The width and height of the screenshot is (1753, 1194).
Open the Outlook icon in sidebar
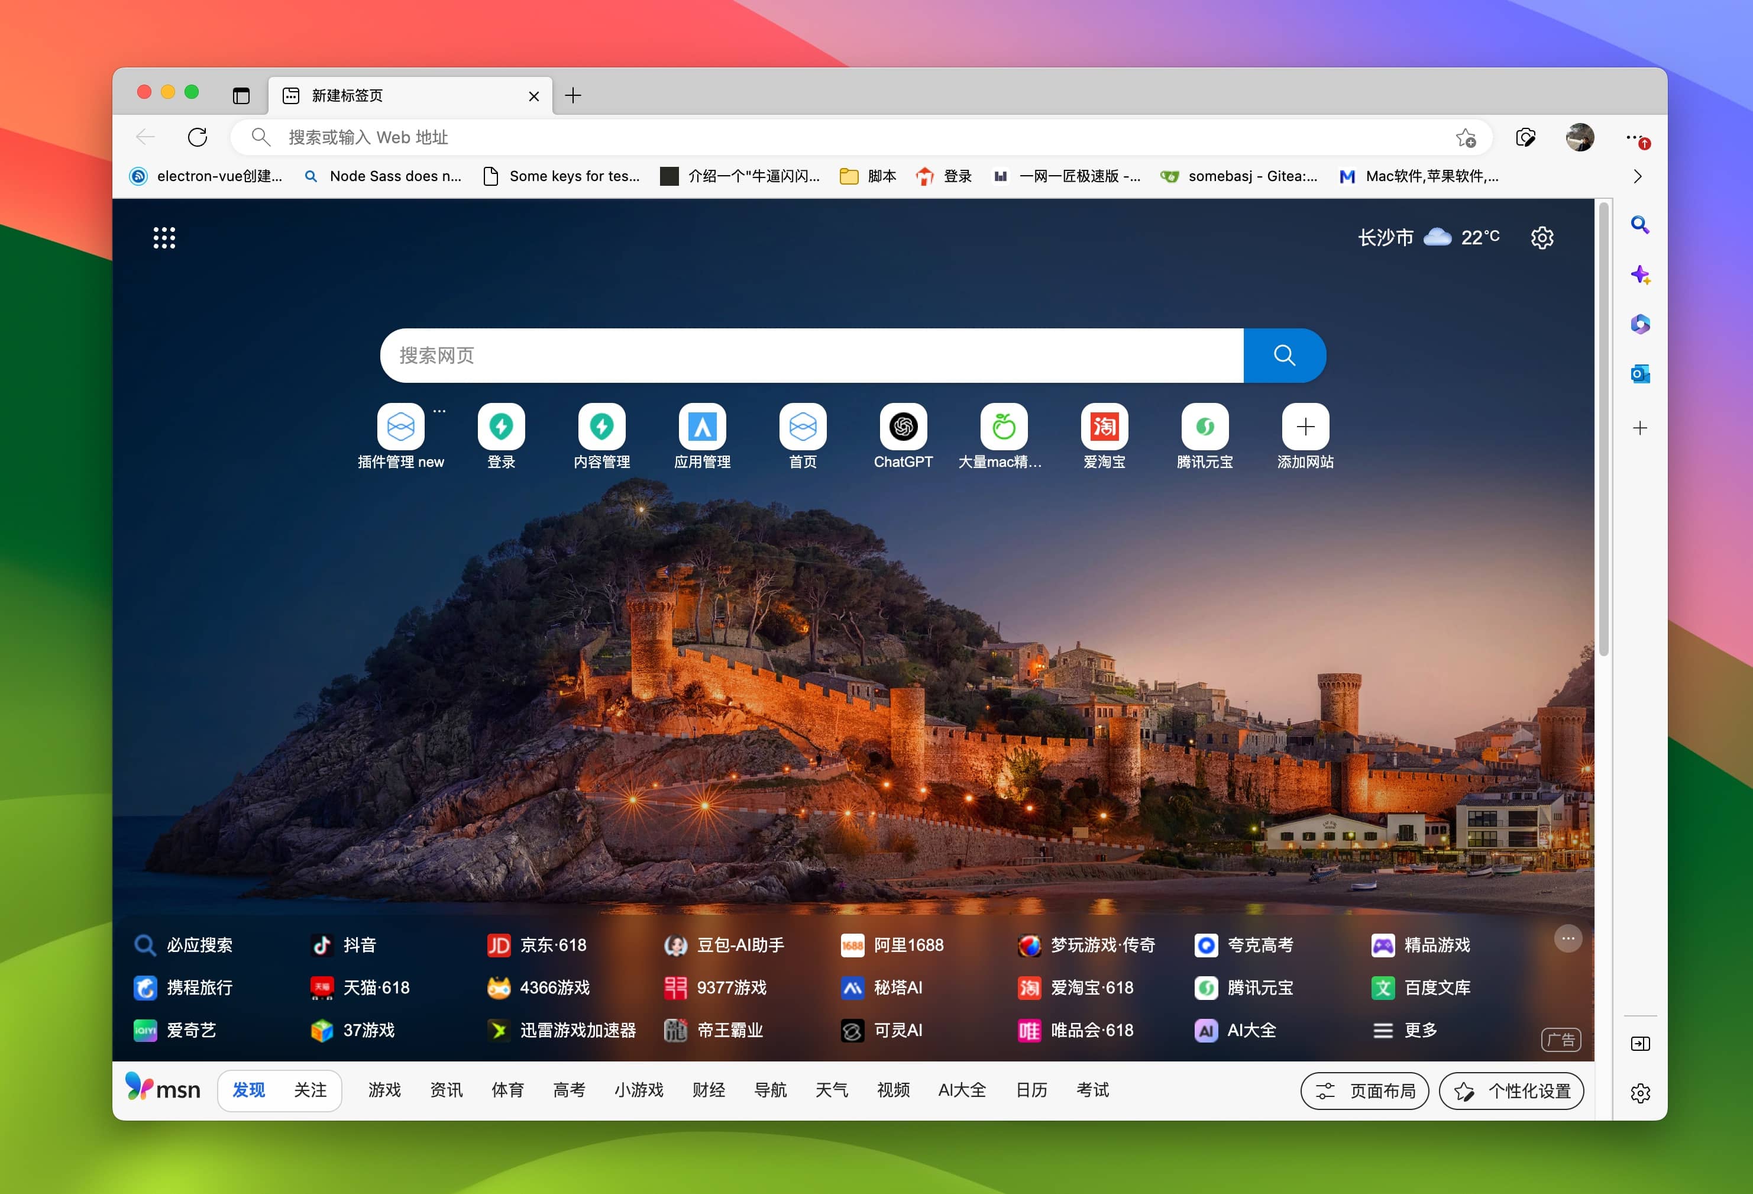point(1640,375)
